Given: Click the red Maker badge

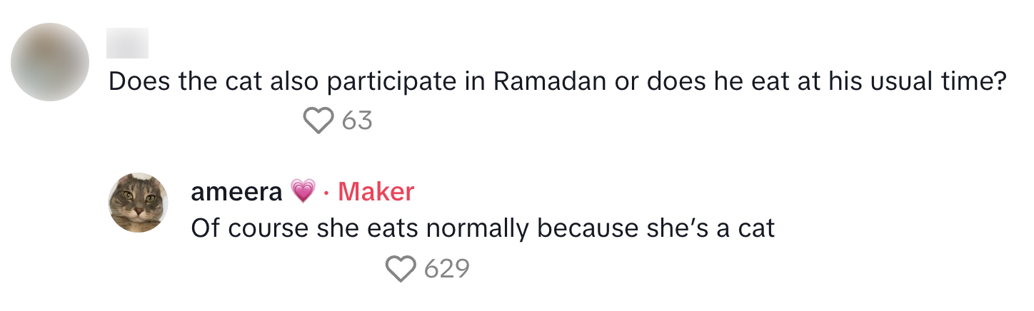Looking at the screenshot, I should click(376, 191).
